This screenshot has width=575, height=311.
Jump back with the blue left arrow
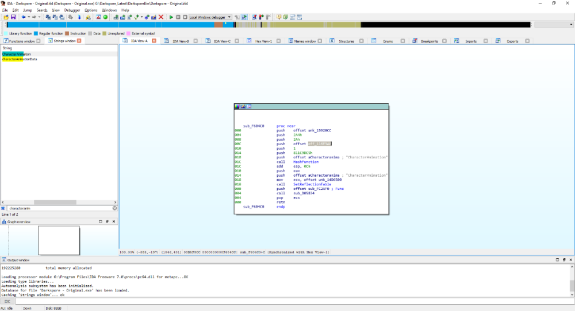pos(24,17)
